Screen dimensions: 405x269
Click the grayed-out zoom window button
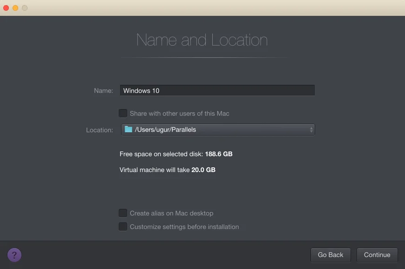(25, 8)
